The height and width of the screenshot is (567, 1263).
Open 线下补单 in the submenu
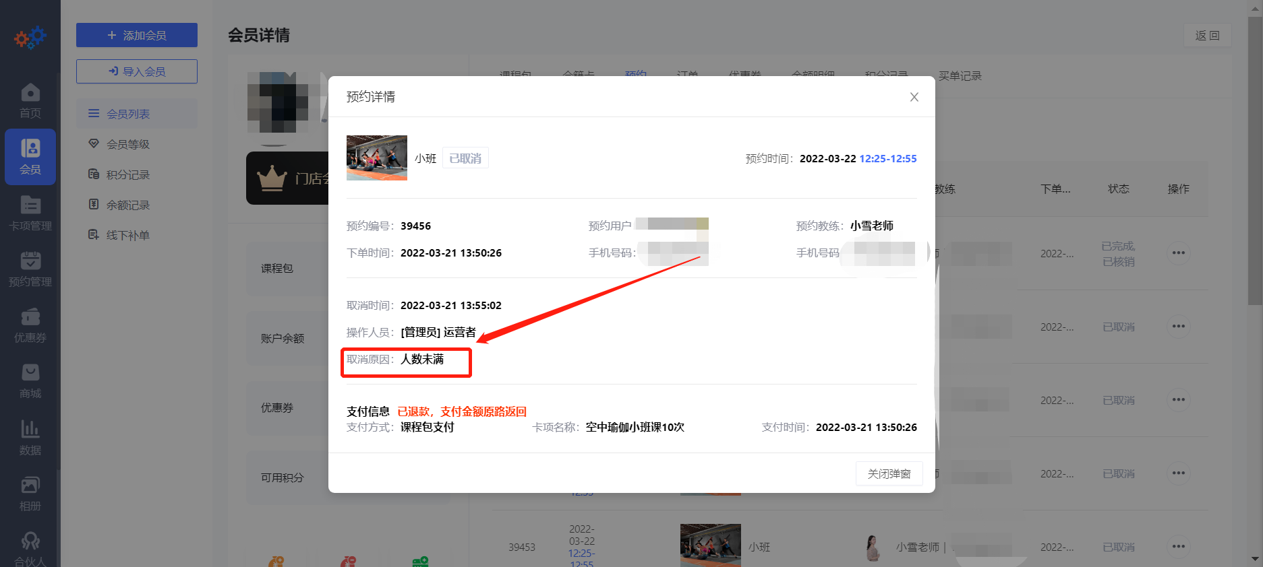tap(128, 235)
